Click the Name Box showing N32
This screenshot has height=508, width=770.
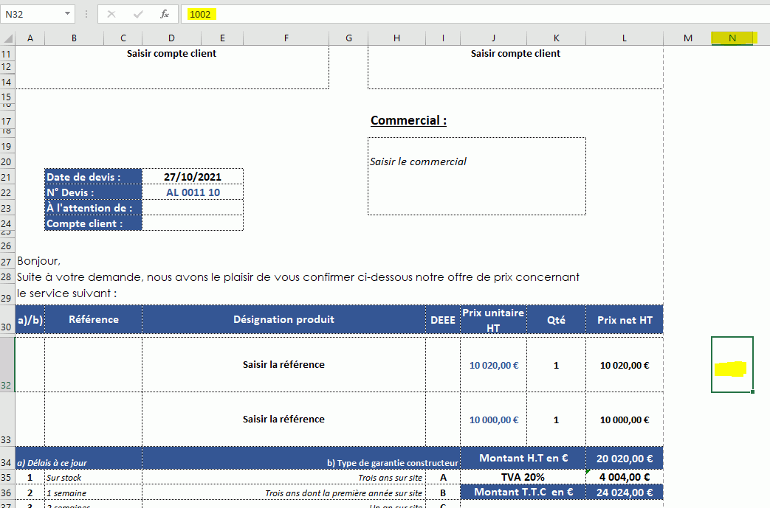[33, 14]
